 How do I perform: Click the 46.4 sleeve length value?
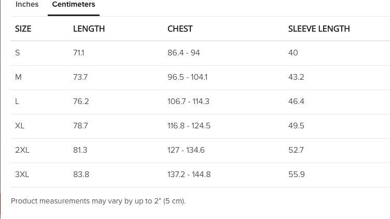(x=296, y=101)
